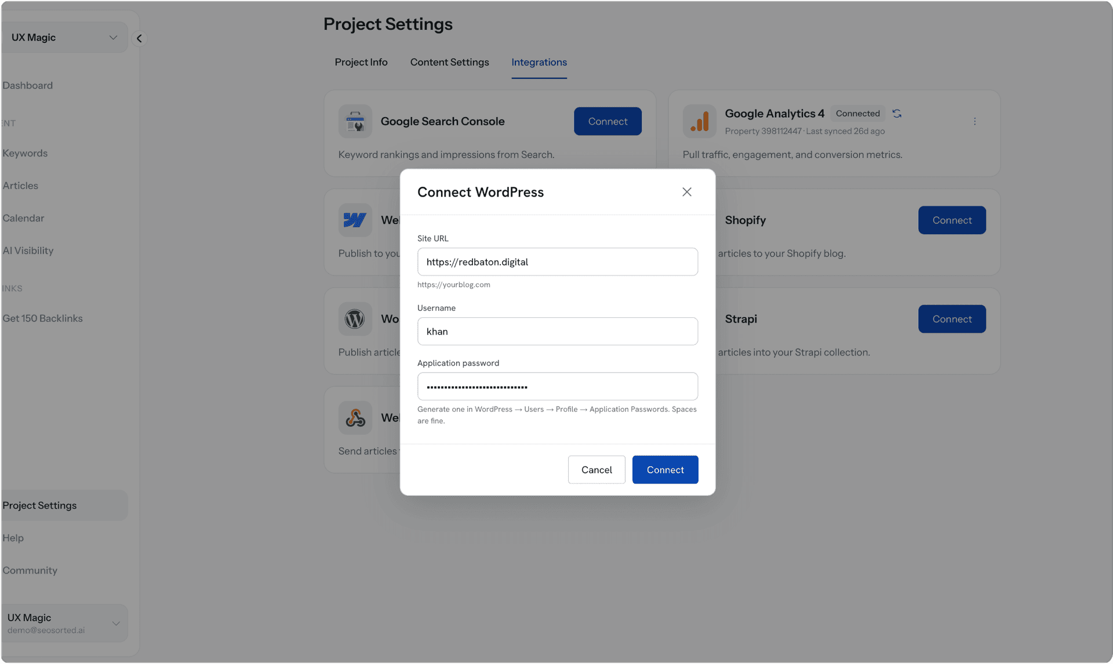Open Calendar in the sidebar
This screenshot has height=664, width=1113.
click(x=23, y=218)
